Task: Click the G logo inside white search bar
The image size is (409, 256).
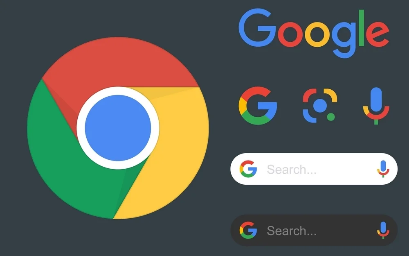Action: click(248, 169)
